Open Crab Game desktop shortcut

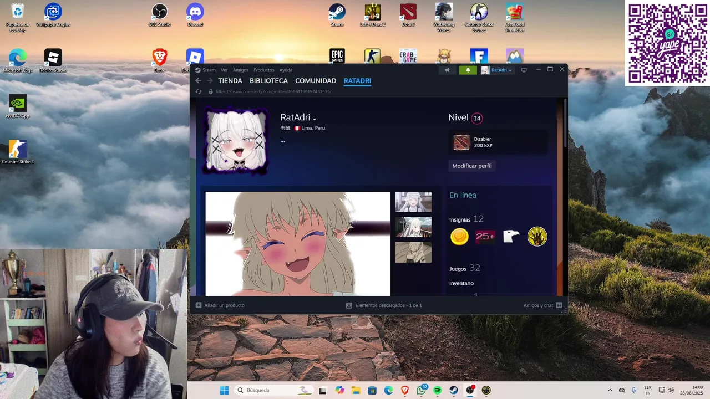tap(408, 55)
